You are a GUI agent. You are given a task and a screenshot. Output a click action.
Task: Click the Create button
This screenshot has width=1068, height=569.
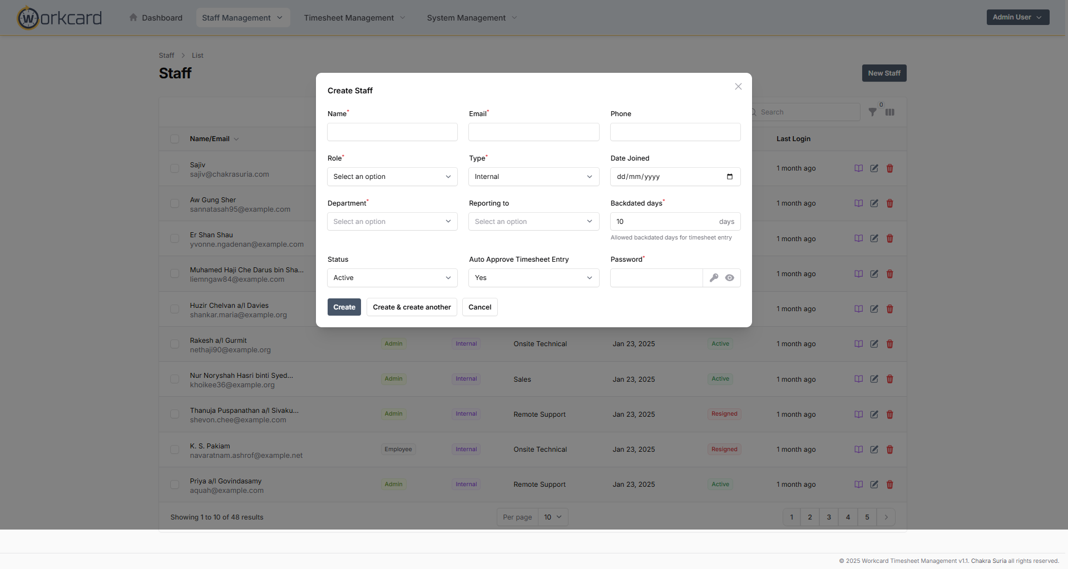pos(344,307)
